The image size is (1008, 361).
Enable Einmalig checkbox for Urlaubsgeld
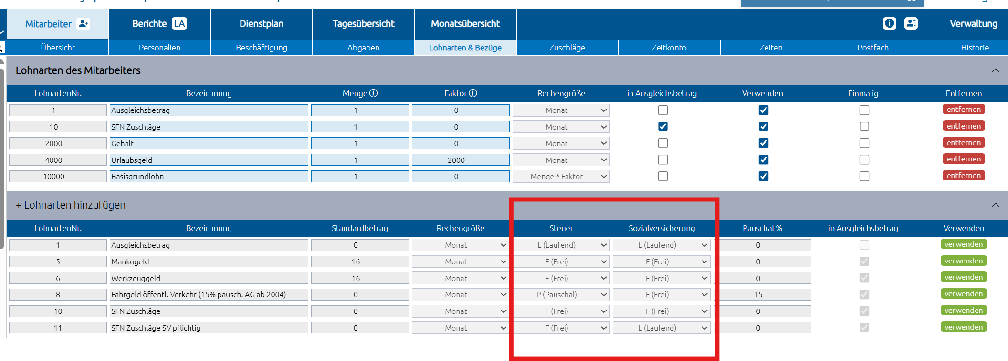(864, 160)
